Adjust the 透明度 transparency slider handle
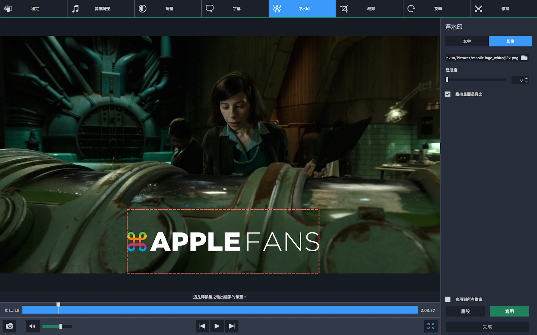 click(x=447, y=80)
